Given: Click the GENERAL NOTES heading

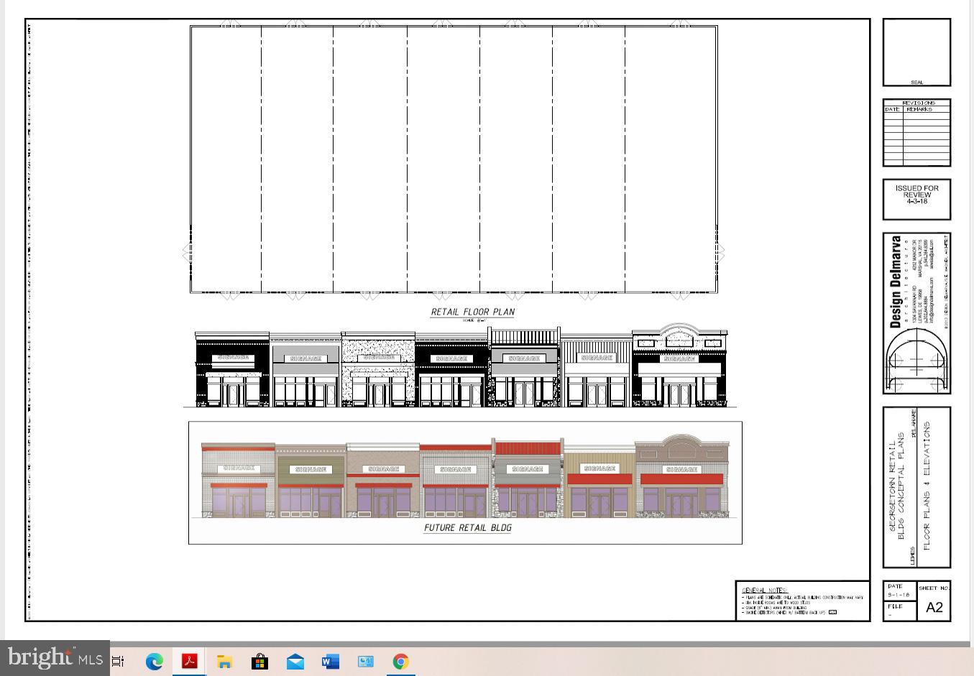Looking at the screenshot, I should tap(764, 591).
